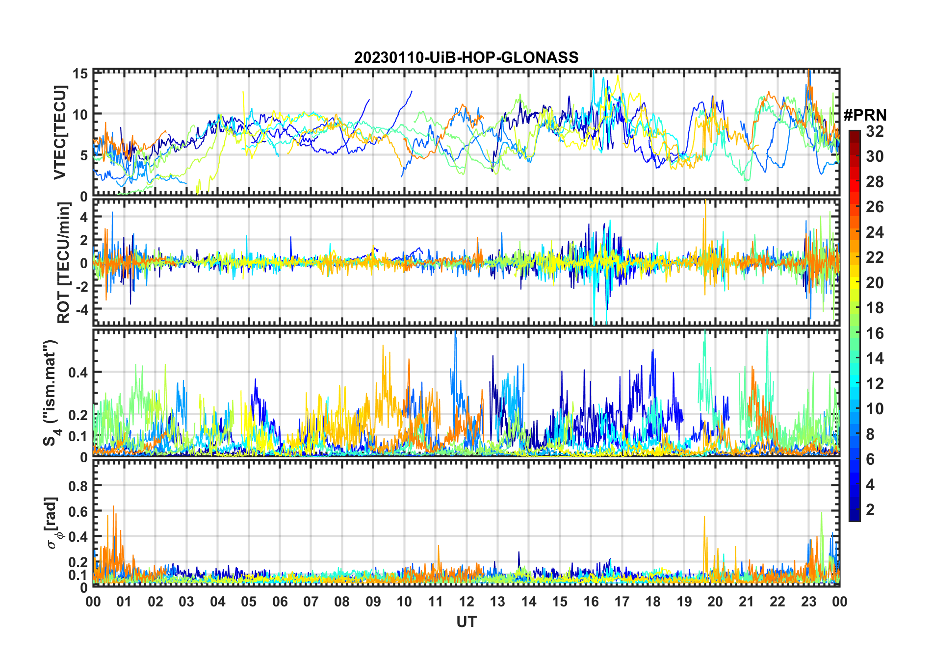Screen dimensions: 933x652
Task: Click the sigma-phi axis tick label 0.6
Action: coord(78,511)
